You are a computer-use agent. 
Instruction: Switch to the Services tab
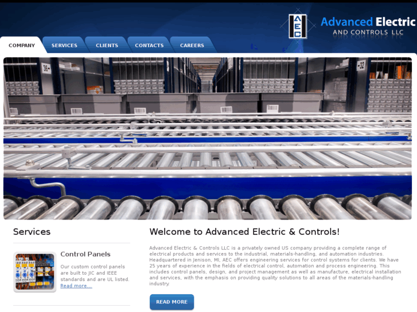coord(64,45)
